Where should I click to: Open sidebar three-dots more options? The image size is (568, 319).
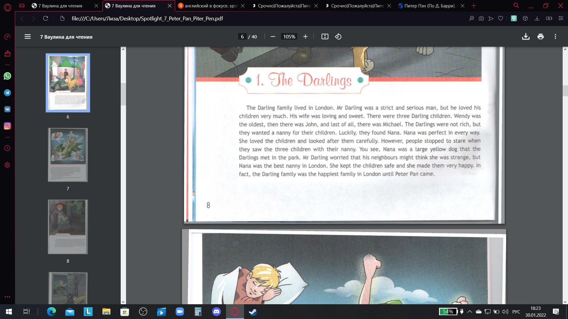click(x=7, y=297)
